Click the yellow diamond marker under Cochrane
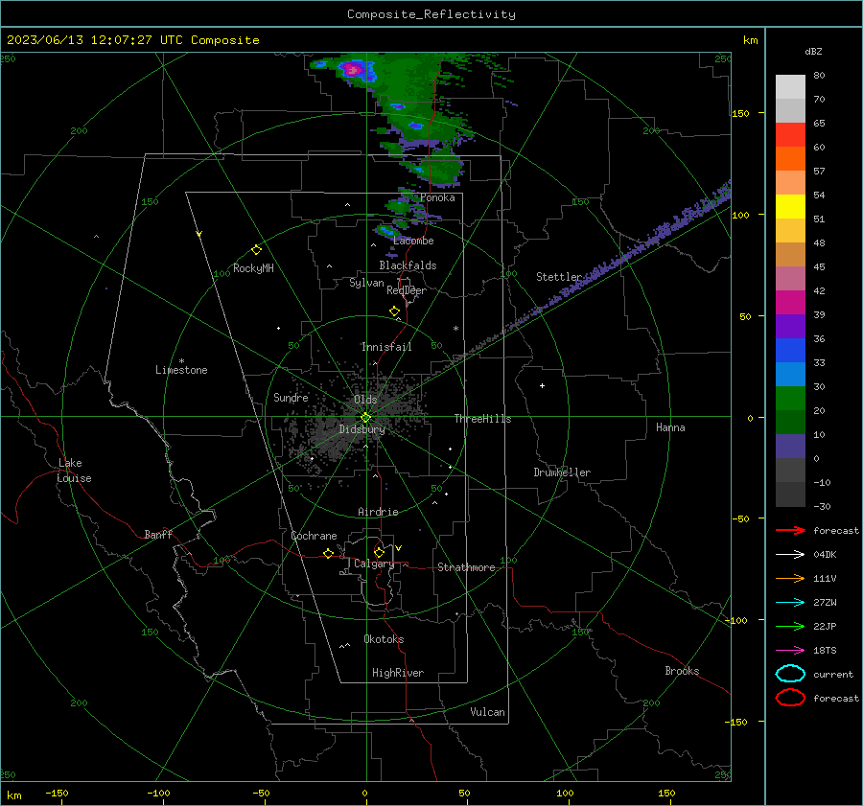 point(328,553)
